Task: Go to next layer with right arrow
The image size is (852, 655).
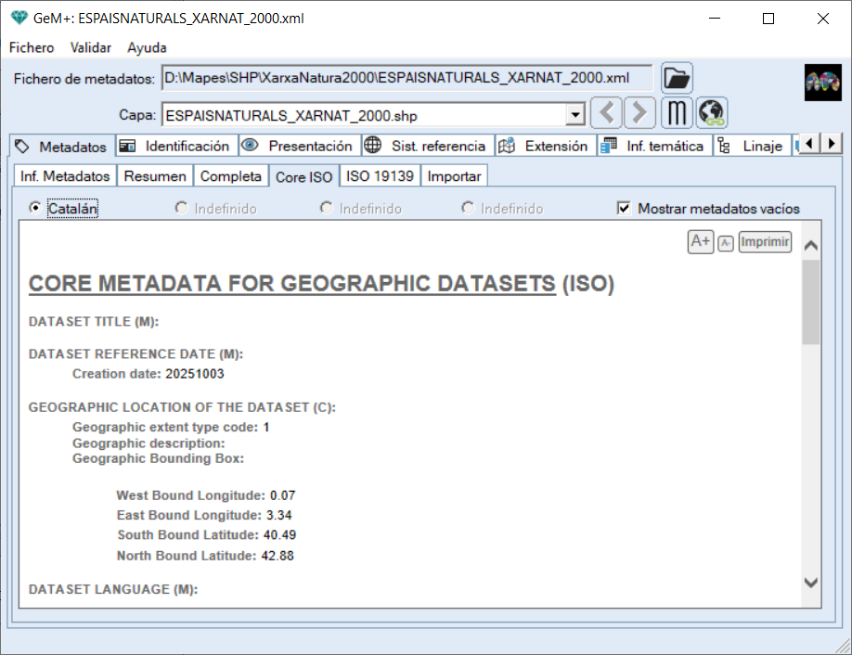Action: click(x=639, y=114)
